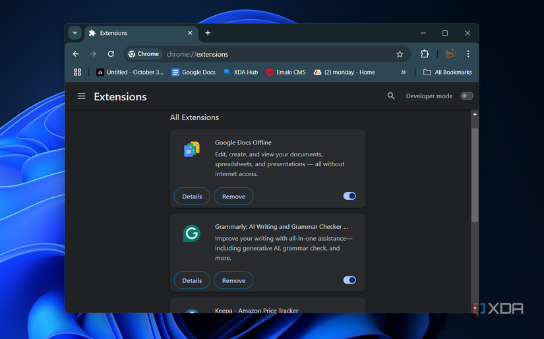The width and height of the screenshot is (544, 339).
Task: Bookmark this page with star icon
Action: [400, 54]
